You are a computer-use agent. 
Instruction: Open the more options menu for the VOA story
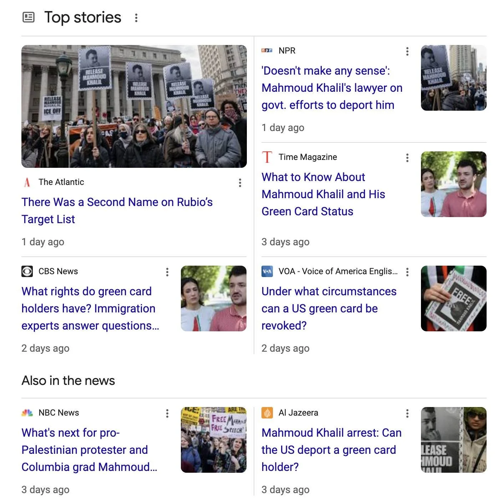tap(407, 272)
